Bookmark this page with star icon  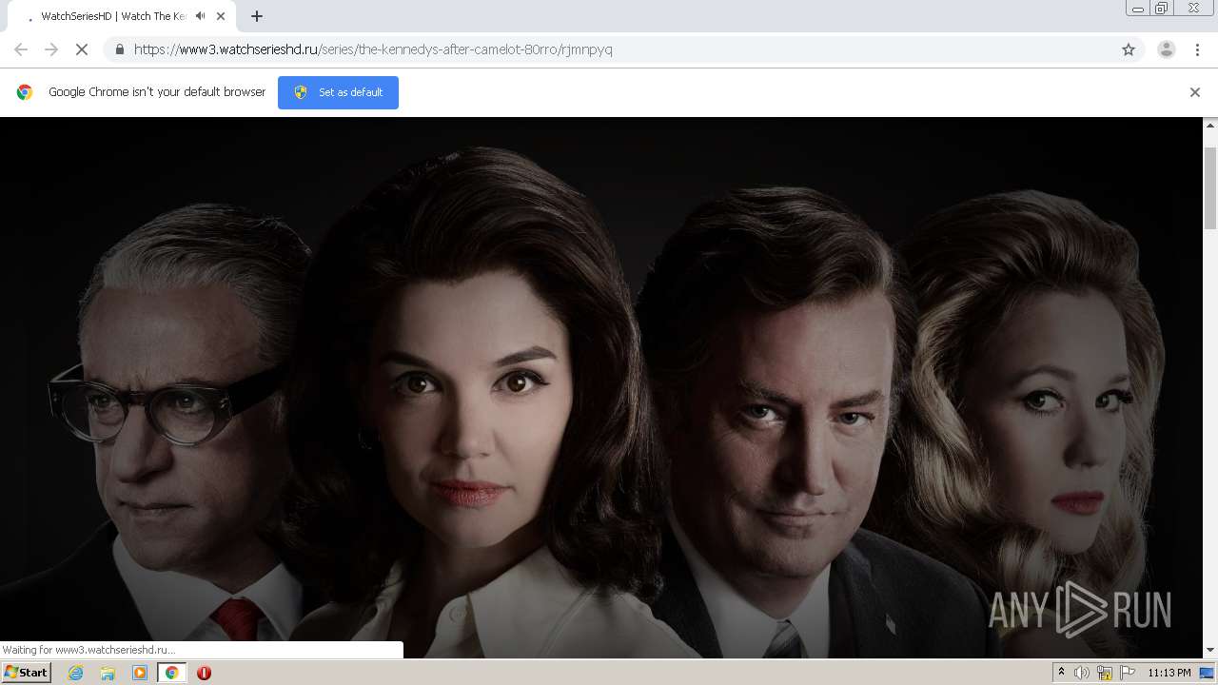[x=1129, y=49]
